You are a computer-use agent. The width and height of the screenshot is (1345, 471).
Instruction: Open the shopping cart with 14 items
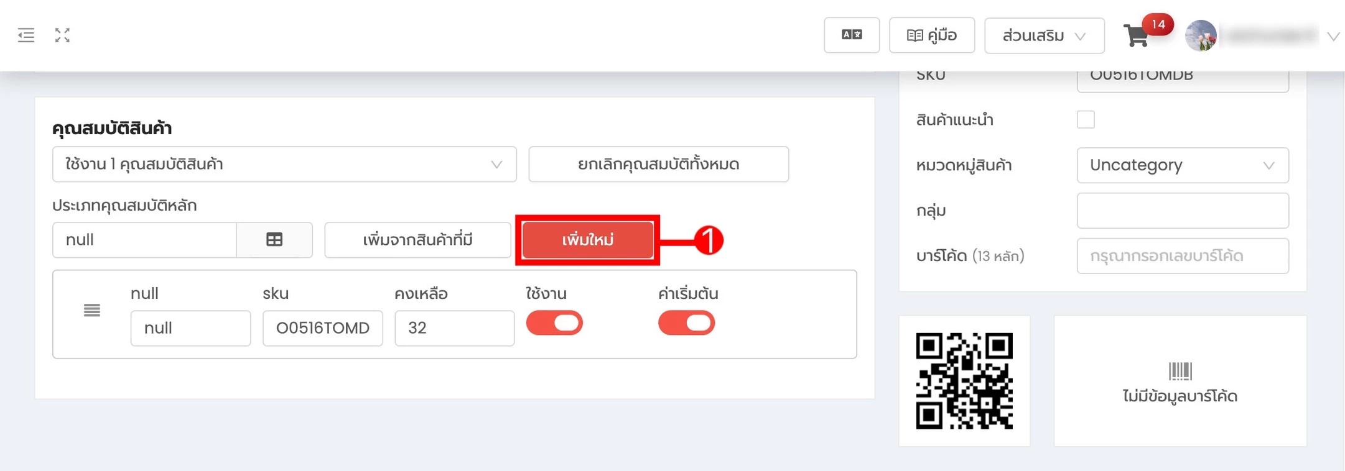[1137, 35]
